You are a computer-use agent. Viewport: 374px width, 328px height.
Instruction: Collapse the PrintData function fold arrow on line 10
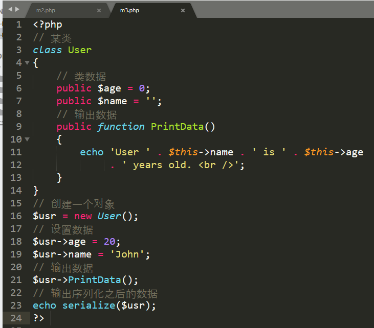pyautogui.click(x=27, y=139)
